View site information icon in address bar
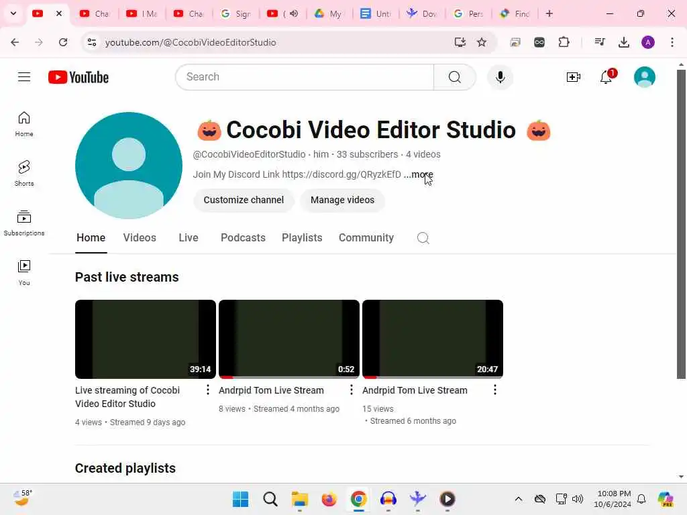 coord(92,42)
